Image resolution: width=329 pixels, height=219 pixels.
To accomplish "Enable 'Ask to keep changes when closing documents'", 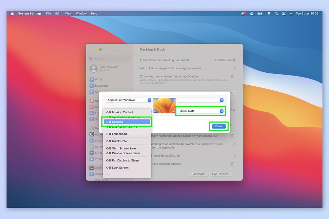I will [x=233, y=68].
